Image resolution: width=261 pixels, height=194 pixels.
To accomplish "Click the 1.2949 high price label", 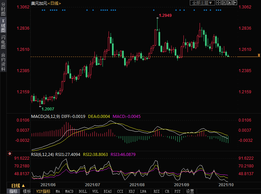I will click(165, 15).
